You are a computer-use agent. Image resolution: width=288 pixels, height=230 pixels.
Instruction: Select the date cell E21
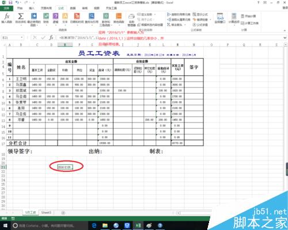pyautogui.click(x=65, y=167)
